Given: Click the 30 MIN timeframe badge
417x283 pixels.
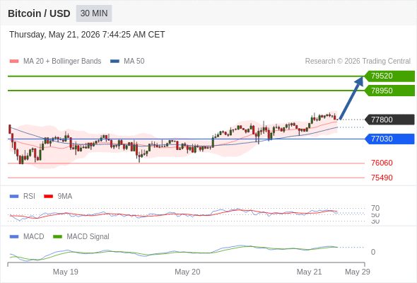Looking at the screenshot, I should (x=94, y=13).
